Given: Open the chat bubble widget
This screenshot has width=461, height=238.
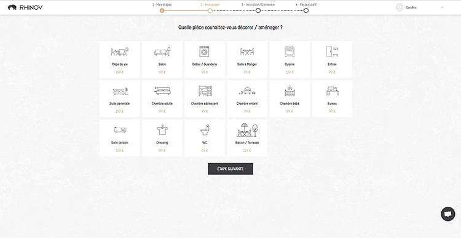Looking at the screenshot, I should pyautogui.click(x=447, y=214).
